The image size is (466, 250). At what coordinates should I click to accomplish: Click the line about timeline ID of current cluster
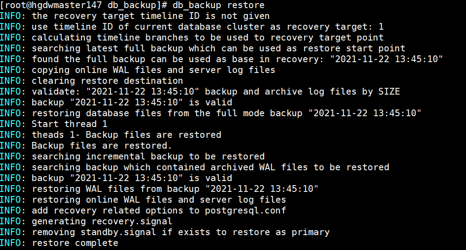click(208, 27)
